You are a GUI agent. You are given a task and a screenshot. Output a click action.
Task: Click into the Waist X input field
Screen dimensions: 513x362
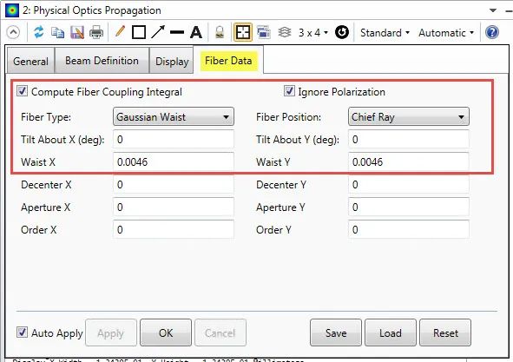pos(174,161)
